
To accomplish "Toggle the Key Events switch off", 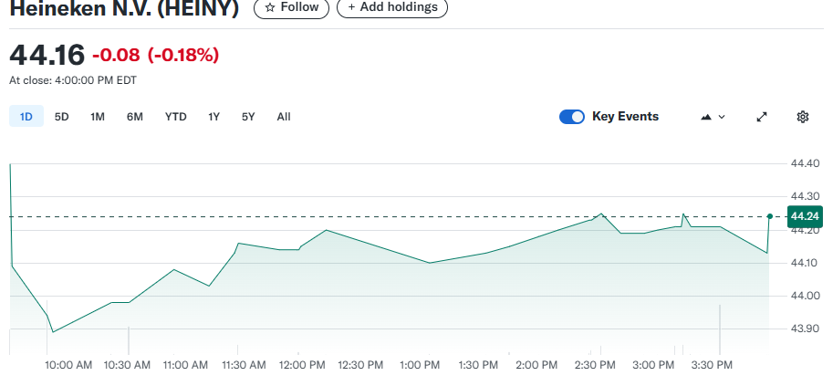I will (x=572, y=117).
